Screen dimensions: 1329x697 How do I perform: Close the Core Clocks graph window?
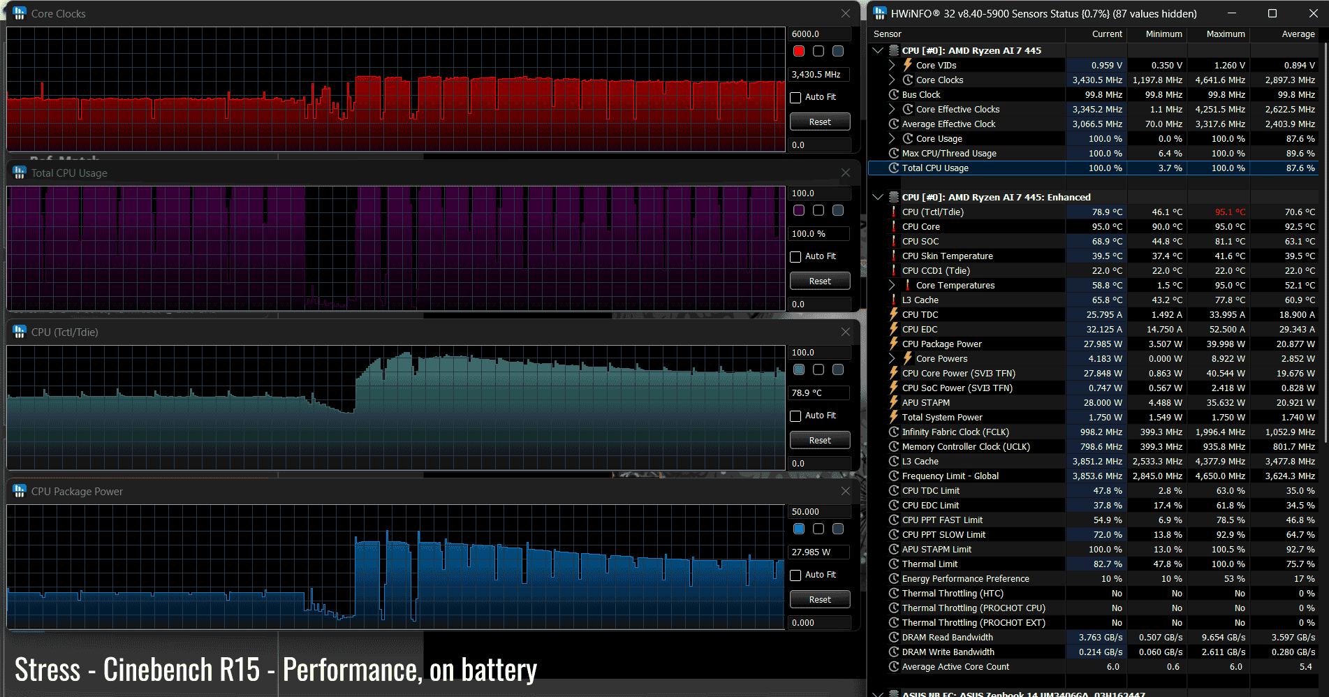846,13
